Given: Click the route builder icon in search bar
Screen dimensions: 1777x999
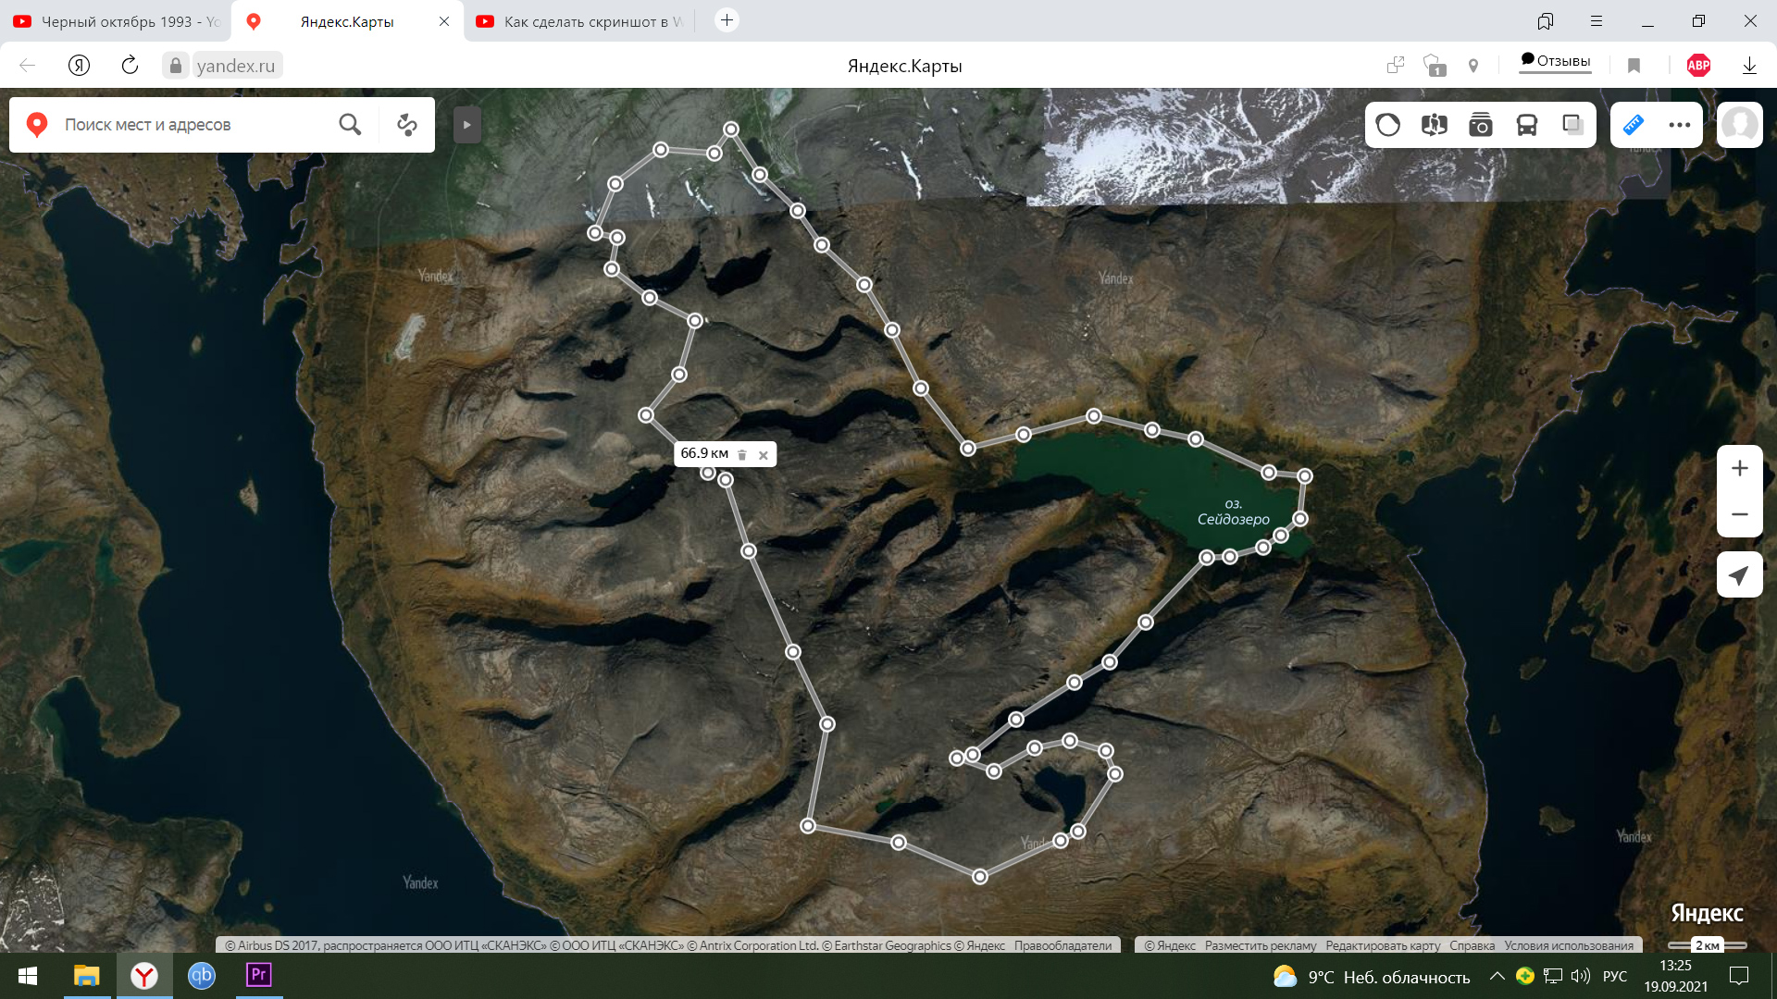Looking at the screenshot, I should (407, 125).
